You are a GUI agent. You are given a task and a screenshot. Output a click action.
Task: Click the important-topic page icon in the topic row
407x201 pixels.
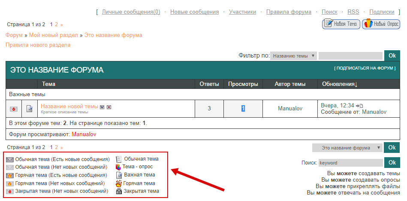(x=29, y=109)
